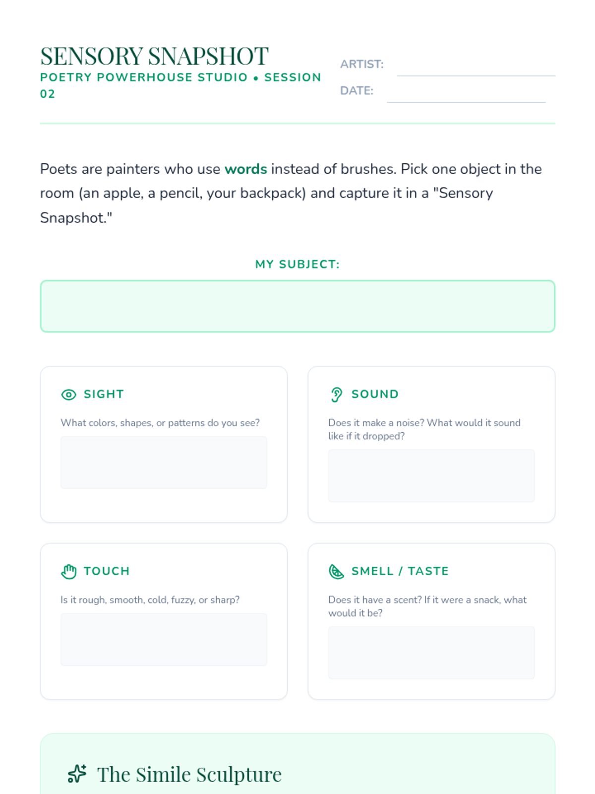Image resolution: width=595 pixels, height=794 pixels.
Task: Click the Sight answer field
Action: click(x=164, y=463)
